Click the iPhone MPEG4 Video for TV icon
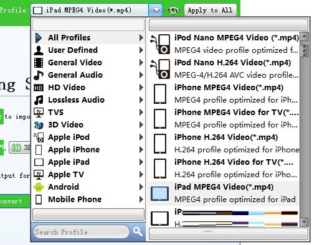This screenshot has height=245, width=312. (x=160, y=119)
